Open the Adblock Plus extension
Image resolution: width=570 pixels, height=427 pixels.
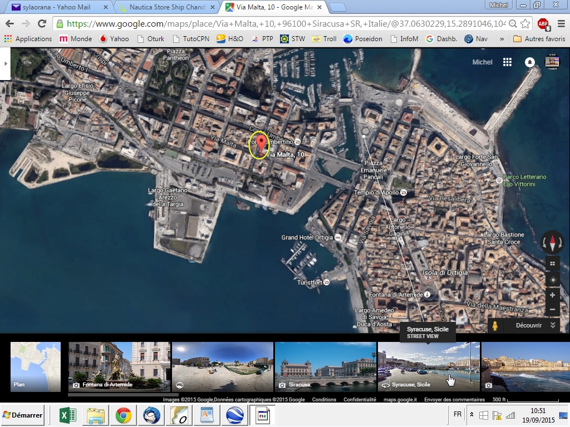[x=543, y=24]
